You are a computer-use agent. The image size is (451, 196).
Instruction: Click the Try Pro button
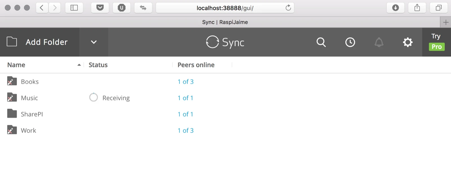pos(436,42)
